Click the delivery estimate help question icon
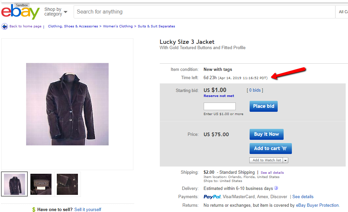This screenshot has height=212, width=348. pyautogui.click(x=276, y=188)
